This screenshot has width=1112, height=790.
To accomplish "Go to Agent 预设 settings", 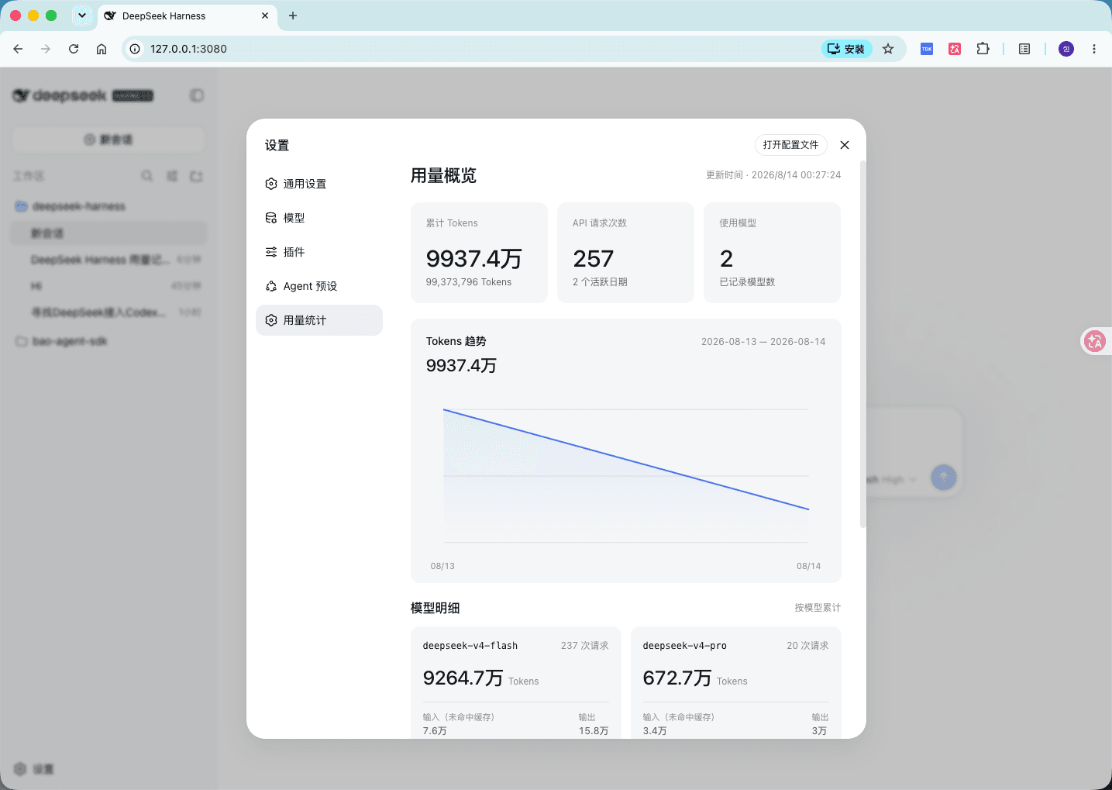I will 319,286.
